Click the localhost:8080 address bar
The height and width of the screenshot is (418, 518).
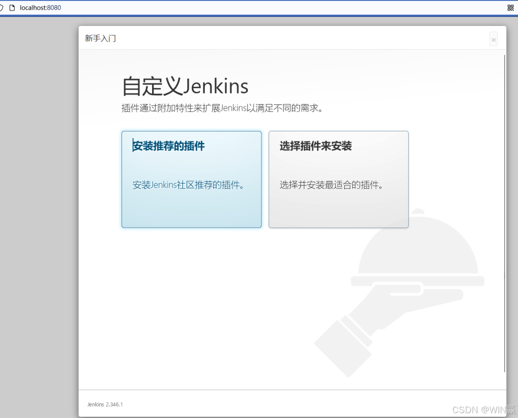tap(40, 8)
